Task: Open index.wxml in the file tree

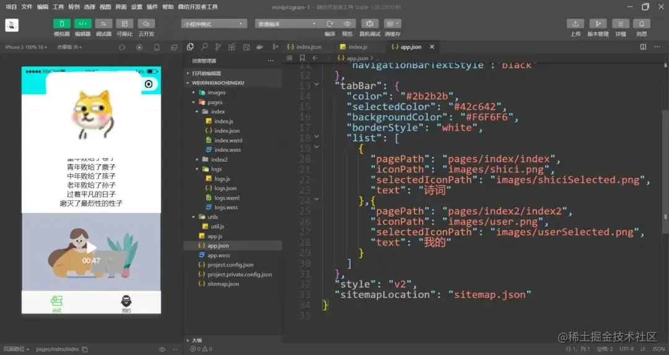Action: (228, 141)
